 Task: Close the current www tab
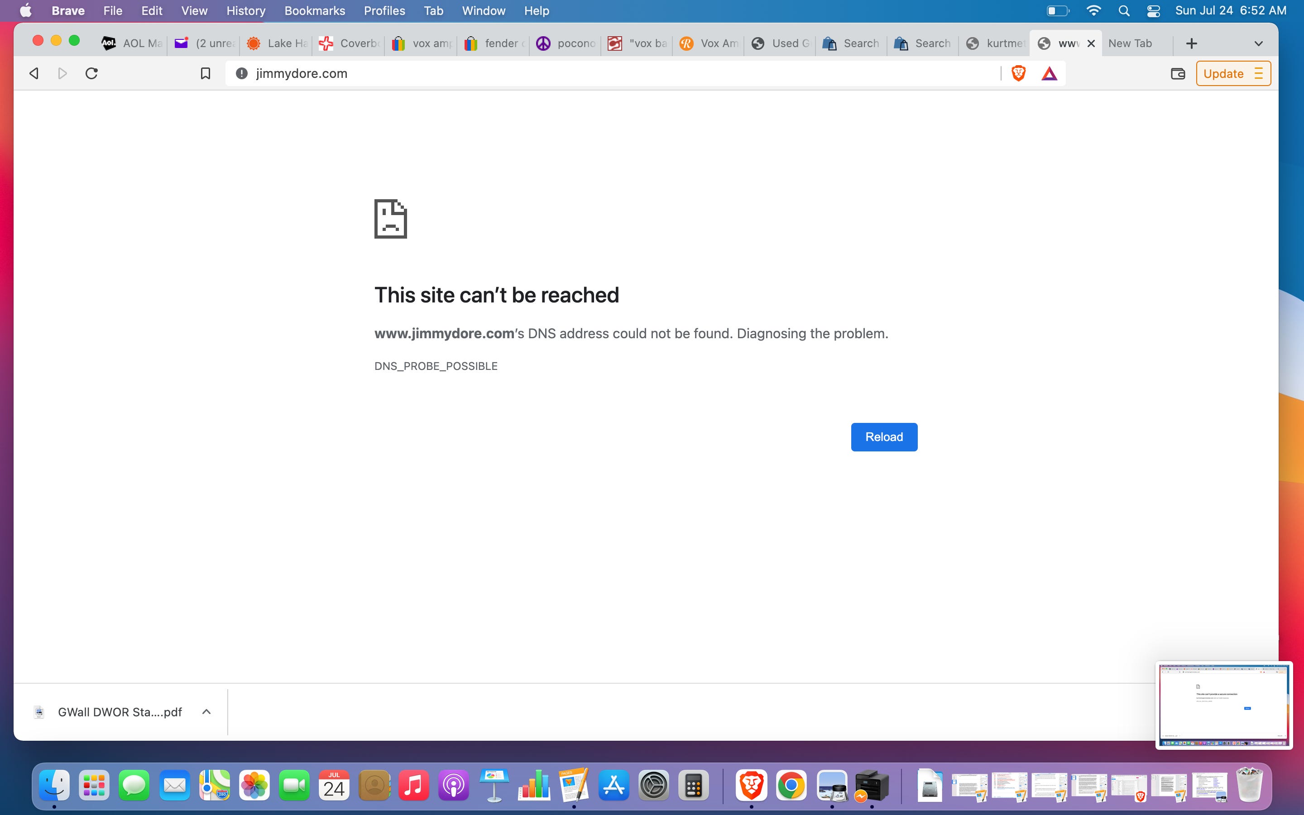pyautogui.click(x=1091, y=43)
